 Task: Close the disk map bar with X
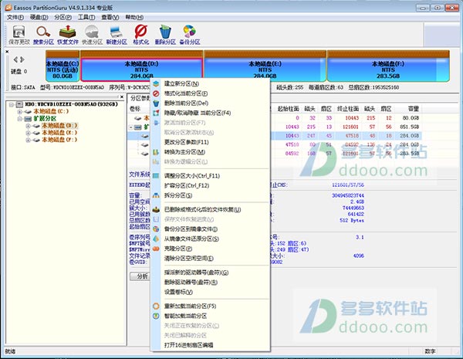coord(7,52)
